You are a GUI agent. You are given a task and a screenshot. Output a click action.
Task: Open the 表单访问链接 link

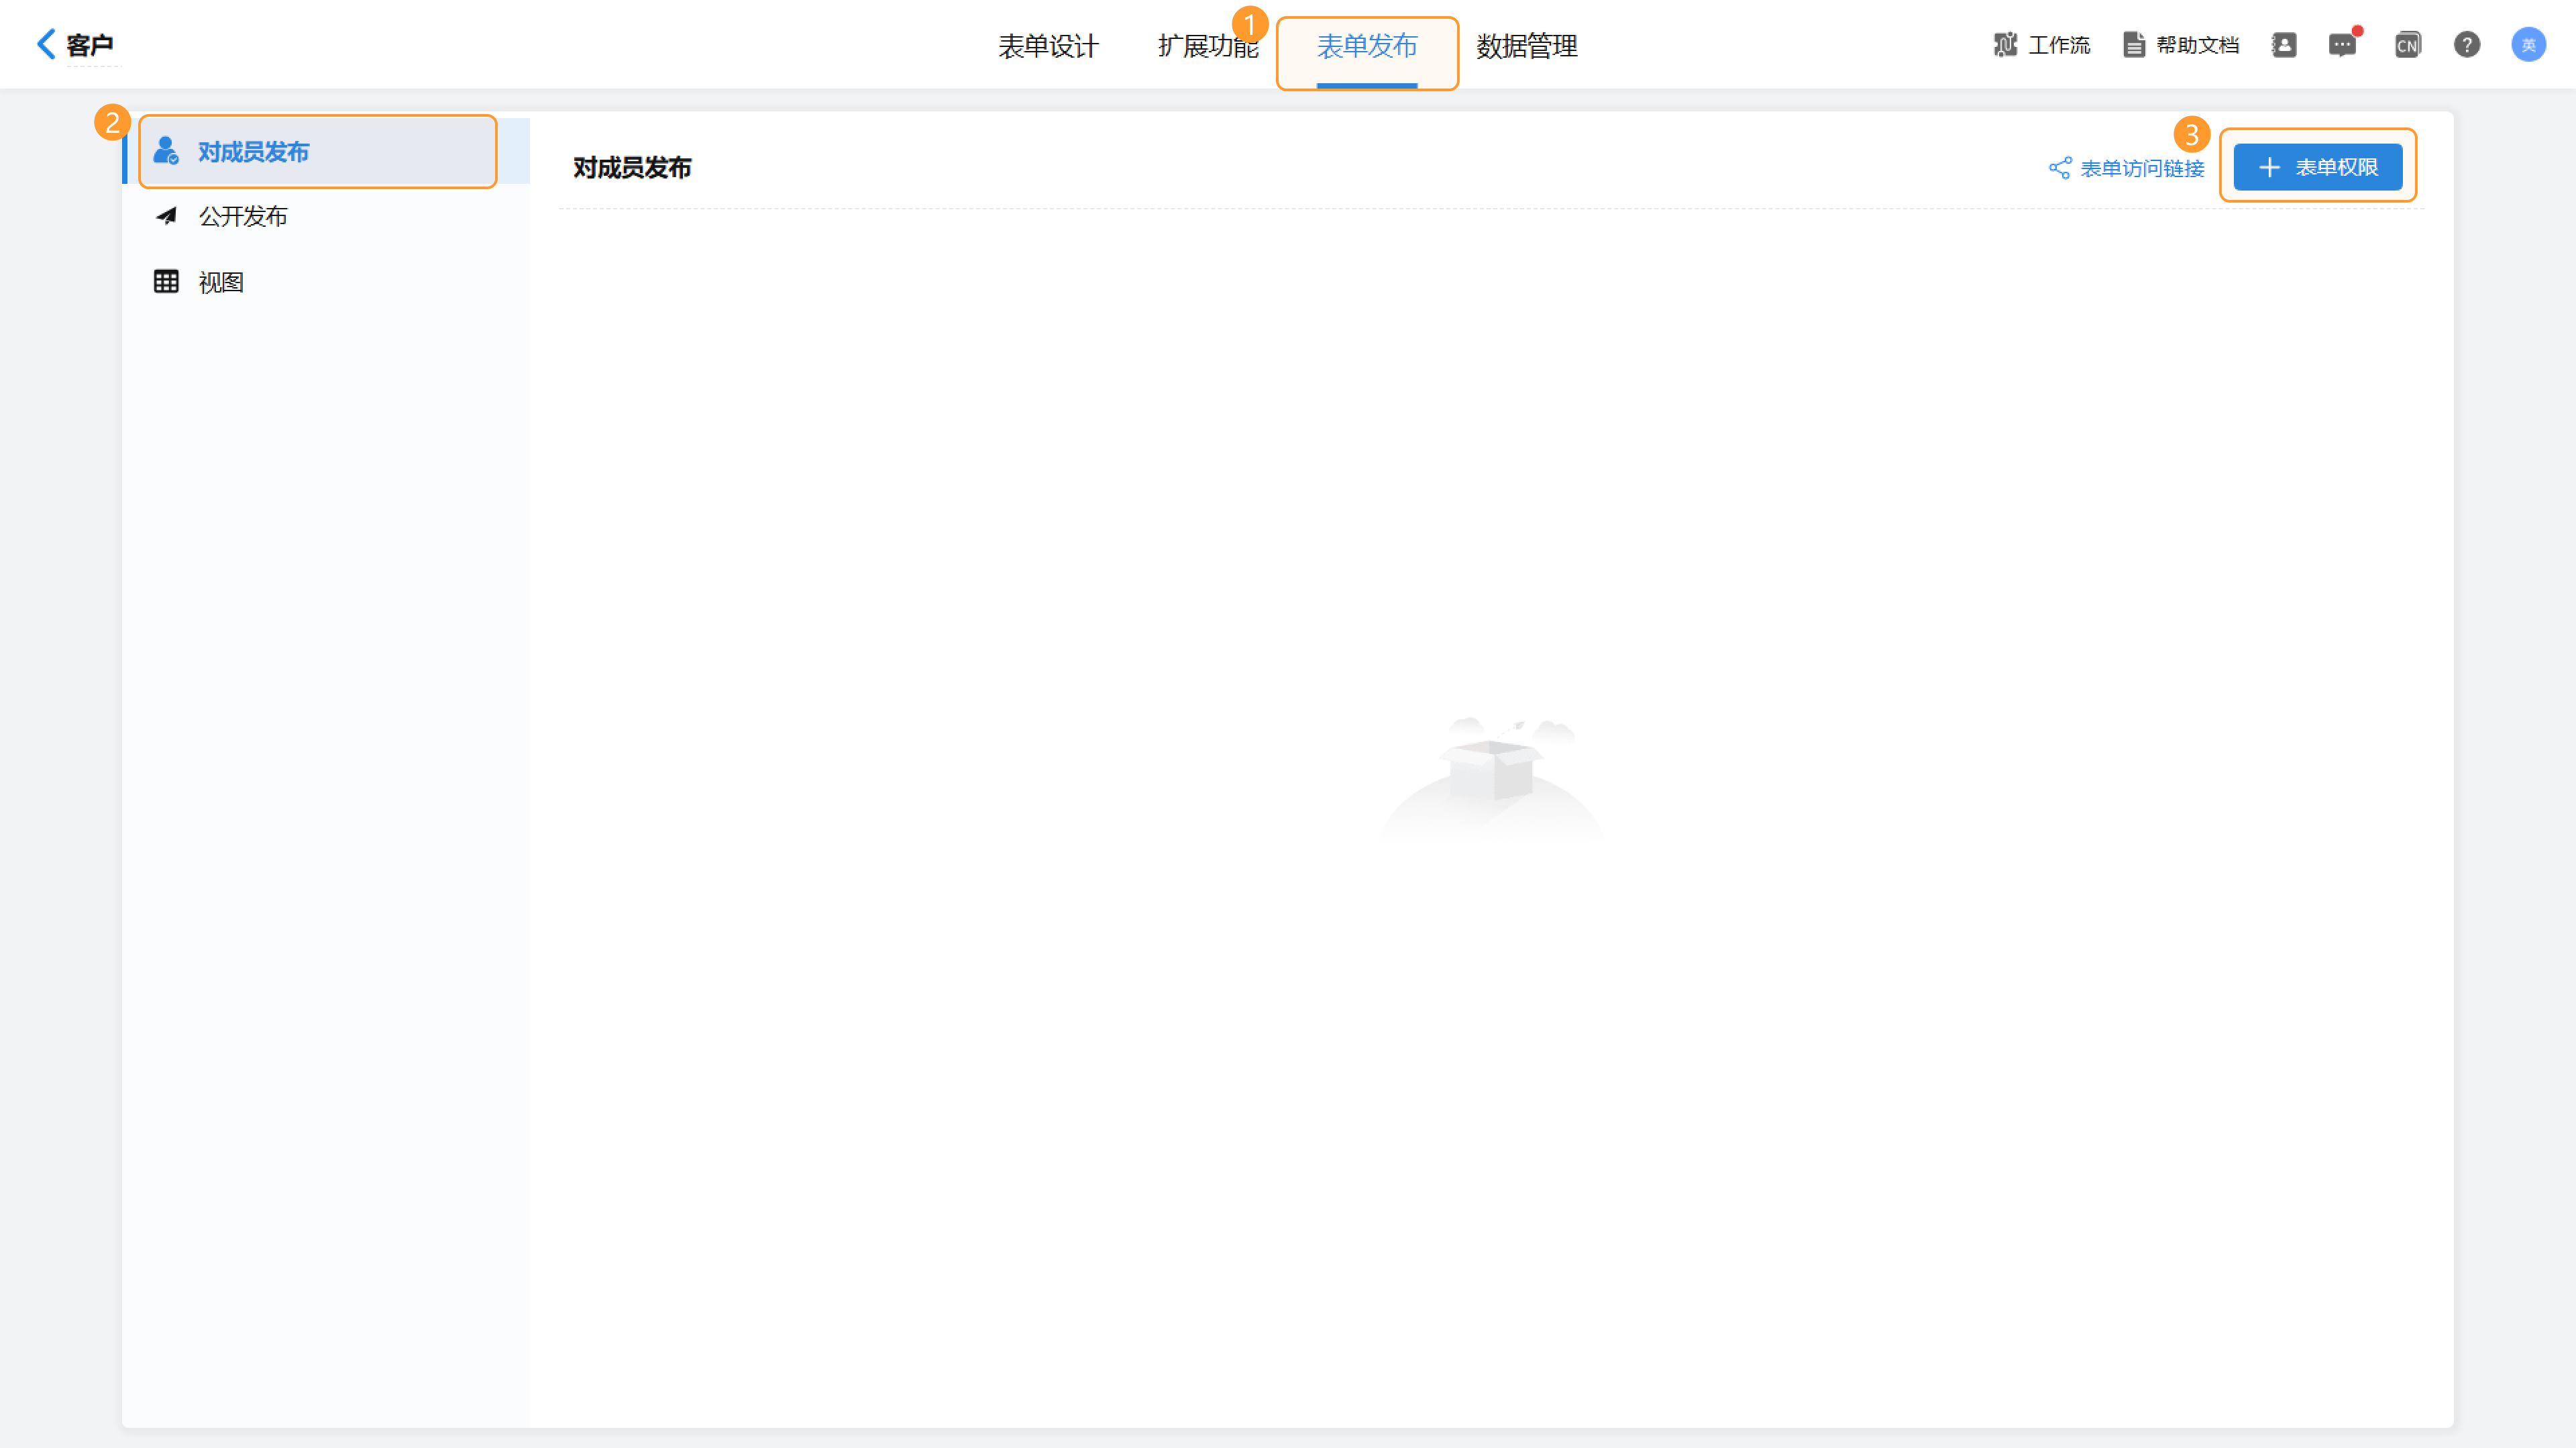click(x=2127, y=168)
